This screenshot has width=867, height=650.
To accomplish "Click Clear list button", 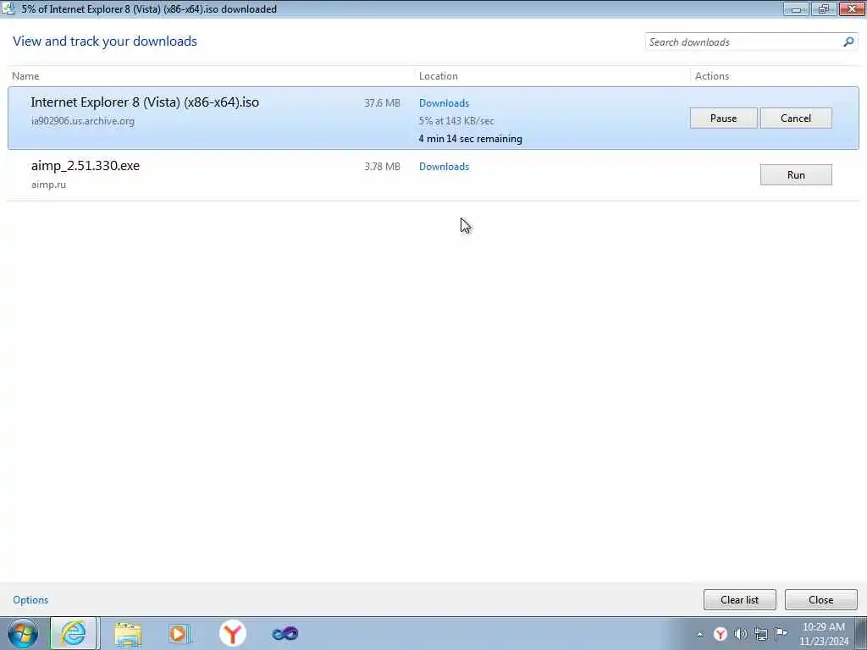I will point(739,600).
